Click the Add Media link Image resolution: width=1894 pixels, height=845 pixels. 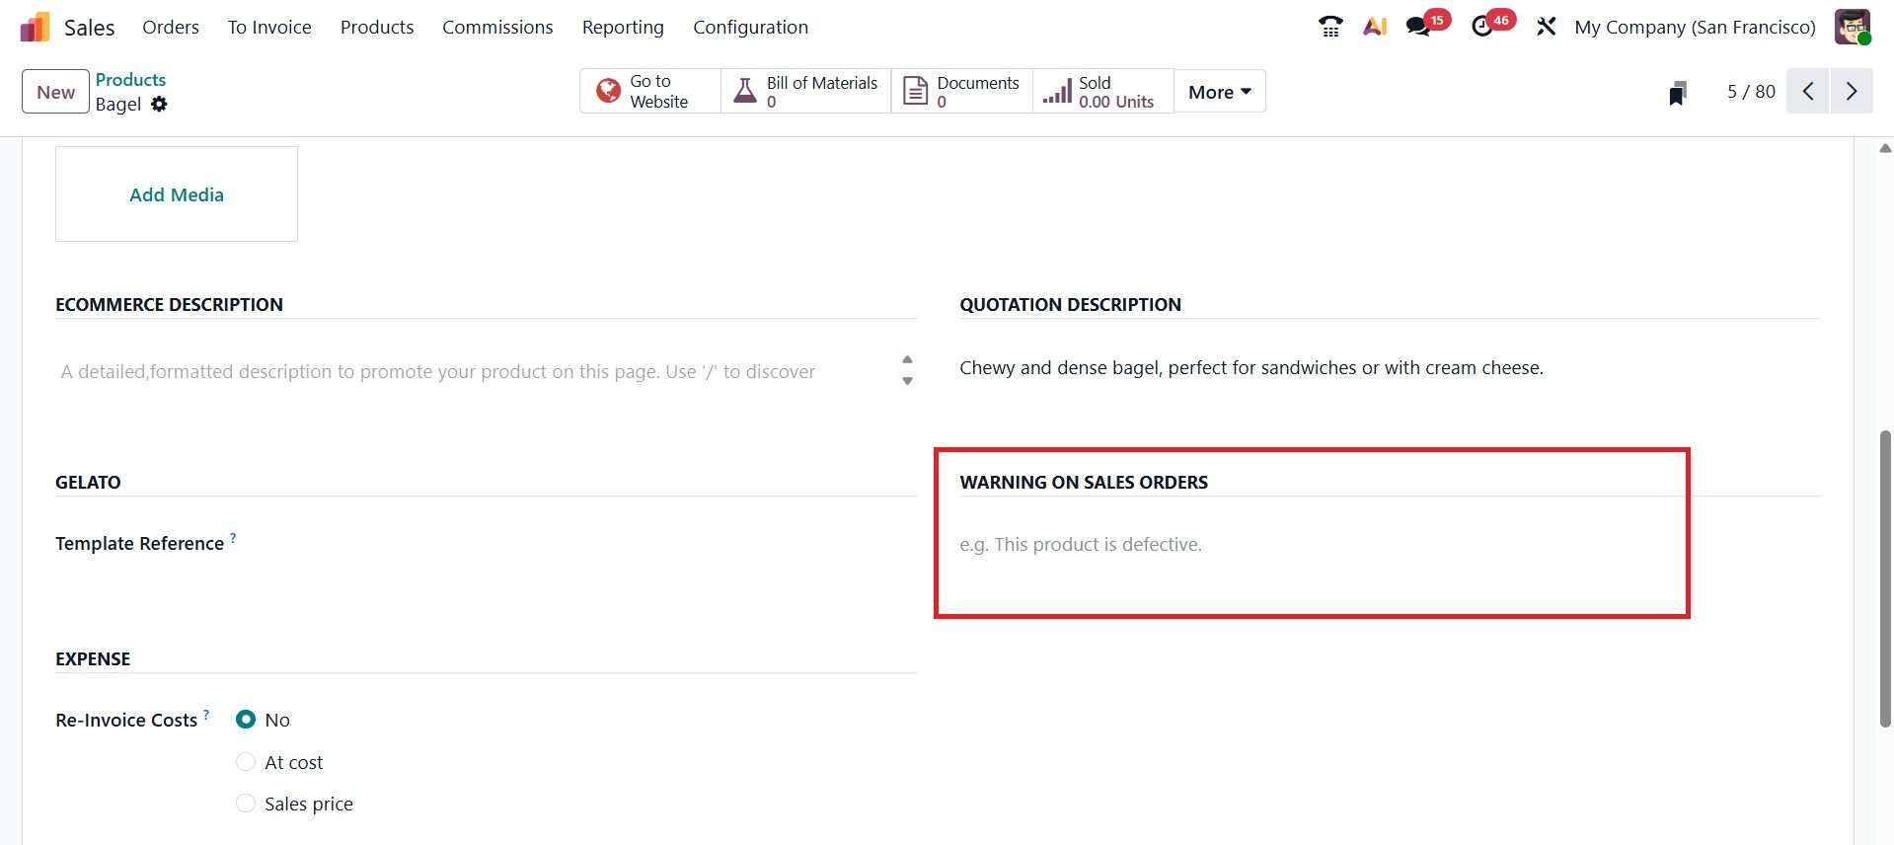pyautogui.click(x=177, y=194)
